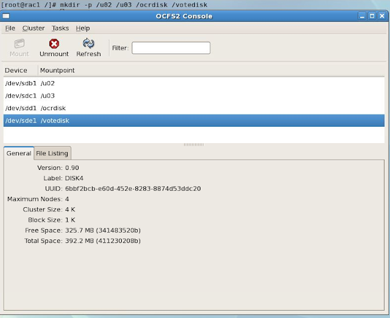The image size is (390, 318).
Task: Select the /dev/sdc1 device row
Action: coord(194,96)
